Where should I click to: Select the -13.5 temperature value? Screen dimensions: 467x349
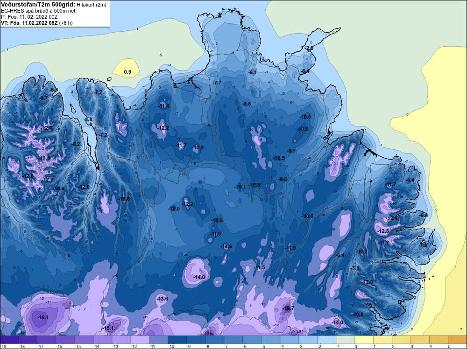(45, 158)
